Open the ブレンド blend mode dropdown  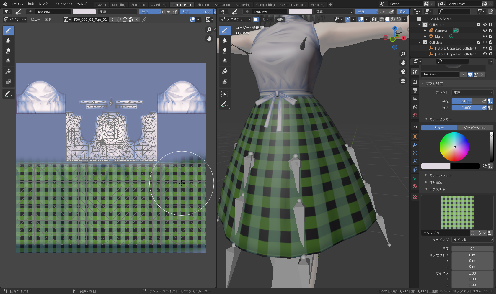(x=472, y=92)
